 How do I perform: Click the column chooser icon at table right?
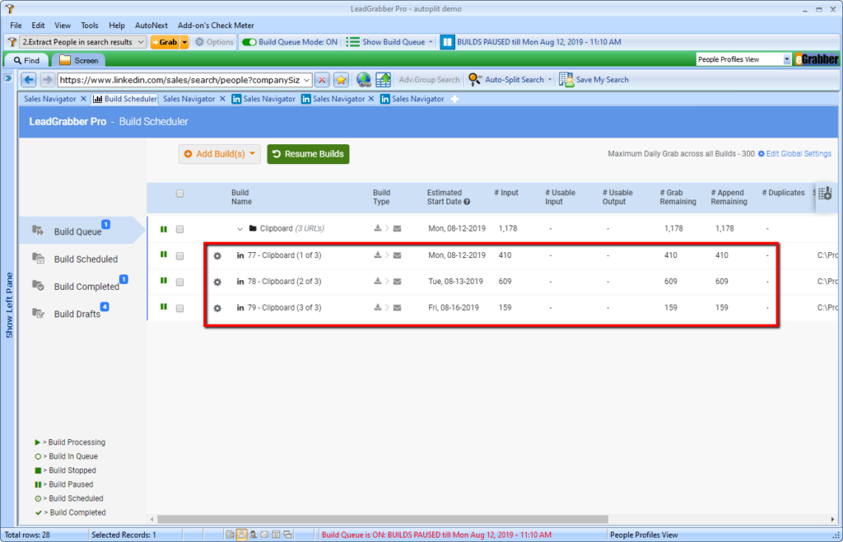coord(825,194)
